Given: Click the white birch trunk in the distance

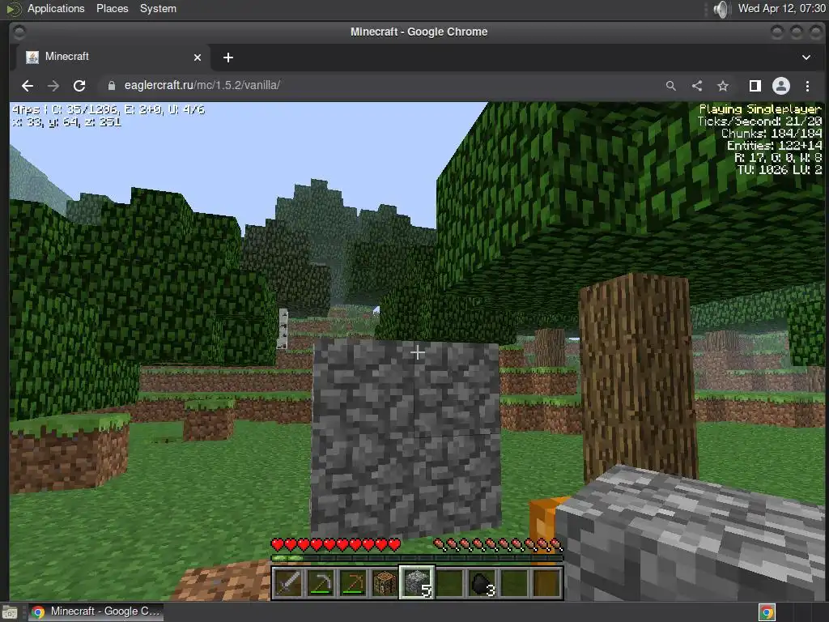Looking at the screenshot, I should pyautogui.click(x=283, y=329).
